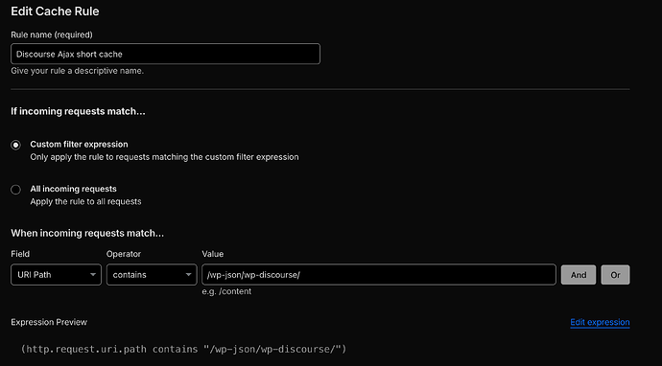Choose the All incoming requests radio option
Viewport: 662px width, 366px height.
pyautogui.click(x=15, y=190)
